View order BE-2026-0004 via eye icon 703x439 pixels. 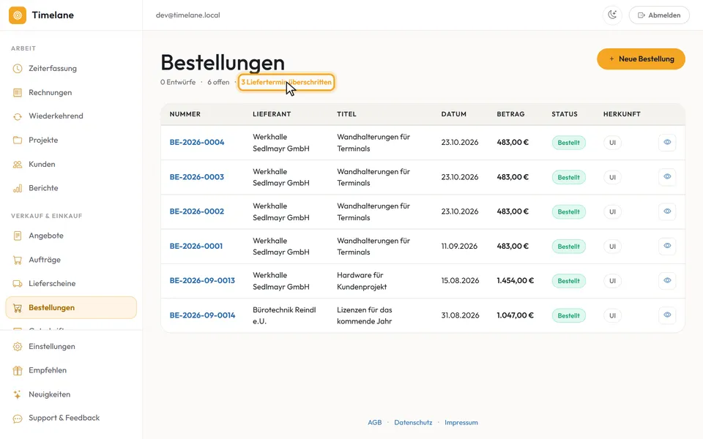point(667,143)
